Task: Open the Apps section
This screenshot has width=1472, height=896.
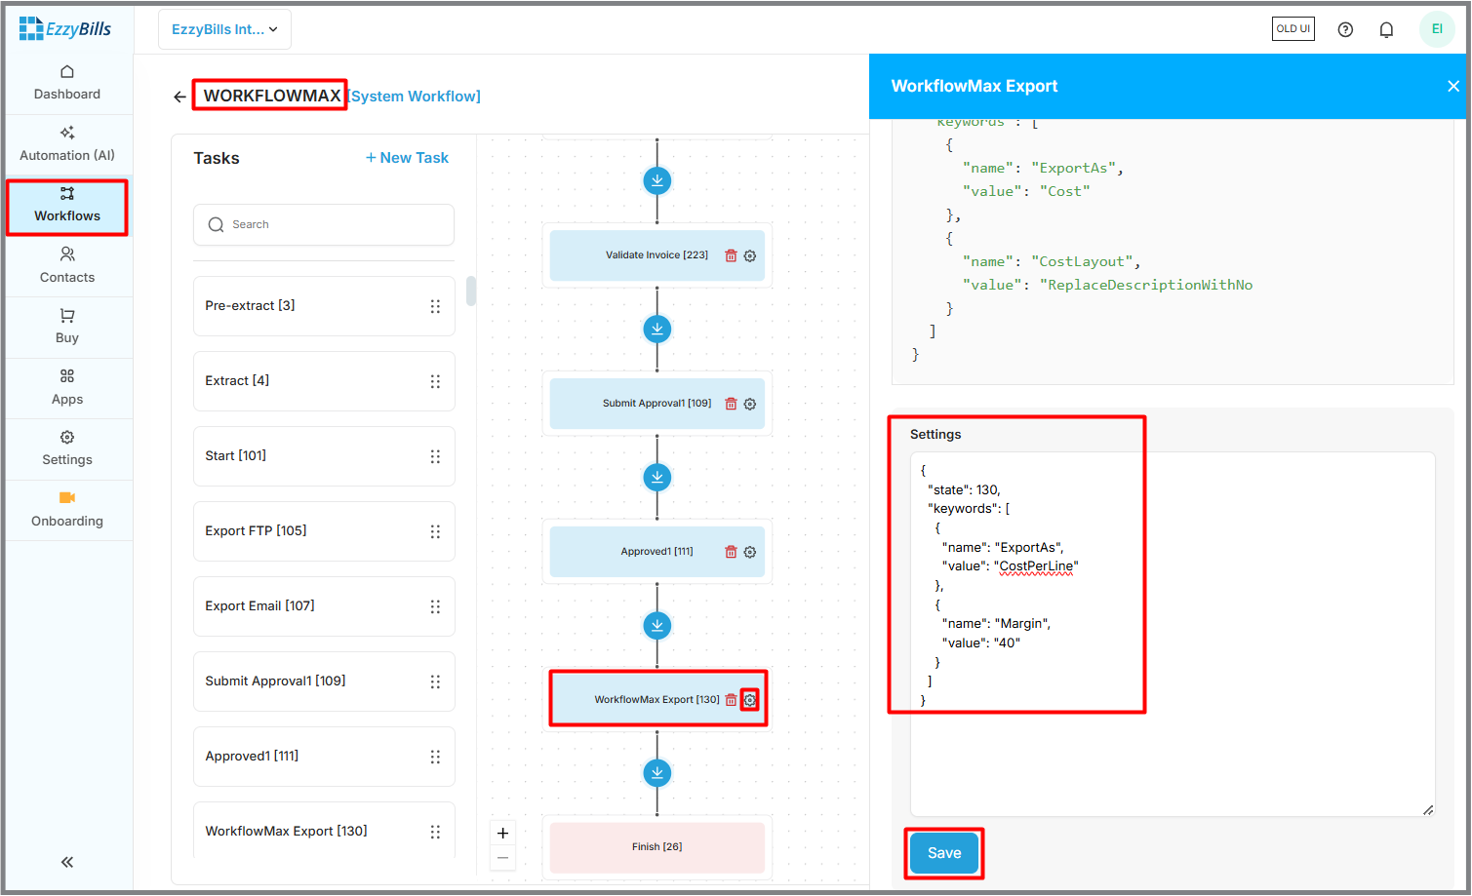Action: tap(67, 388)
